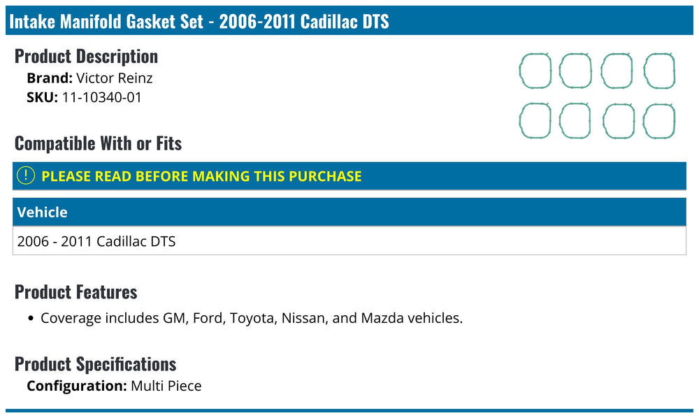Click the Intake Manifold Gasket Set title bar
699x418 pixels.
pos(349,21)
